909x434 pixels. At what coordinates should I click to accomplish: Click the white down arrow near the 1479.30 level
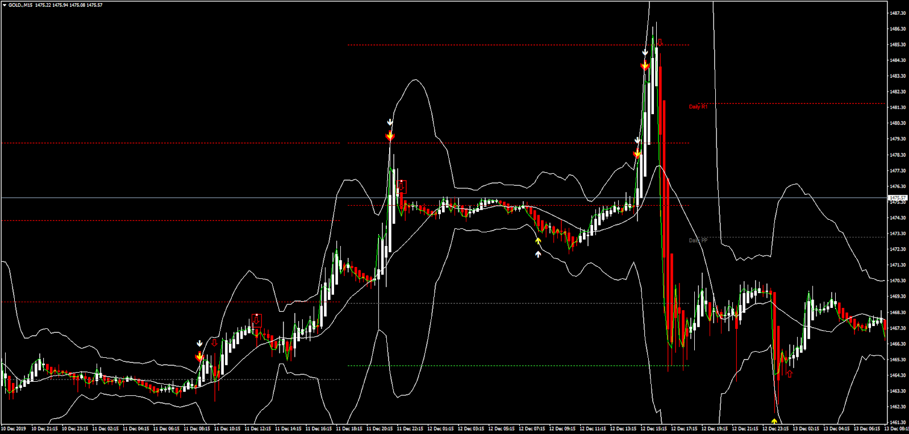[637, 140]
